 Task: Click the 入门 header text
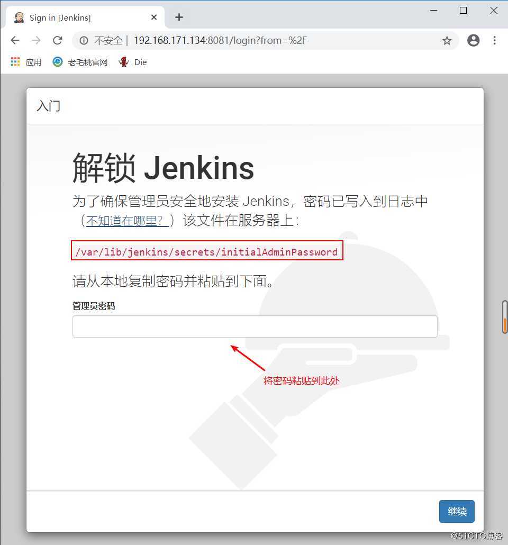pyautogui.click(x=49, y=106)
